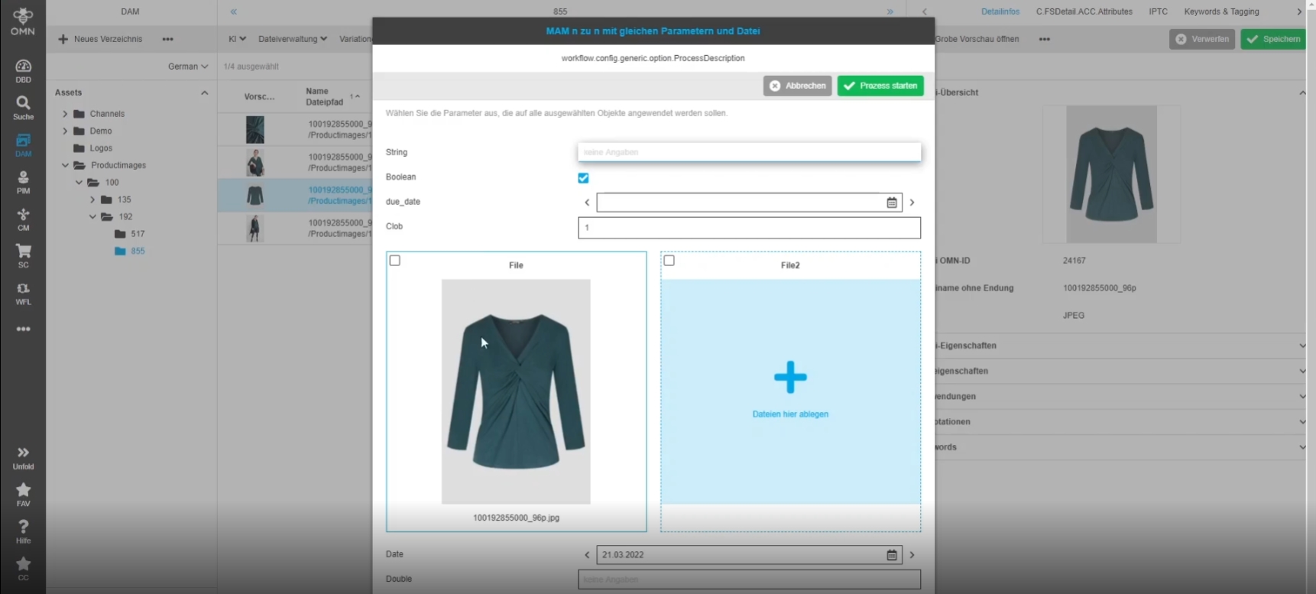Image resolution: width=1316 pixels, height=594 pixels.
Task: Collapse the Productimages folder
Action: pyautogui.click(x=65, y=165)
